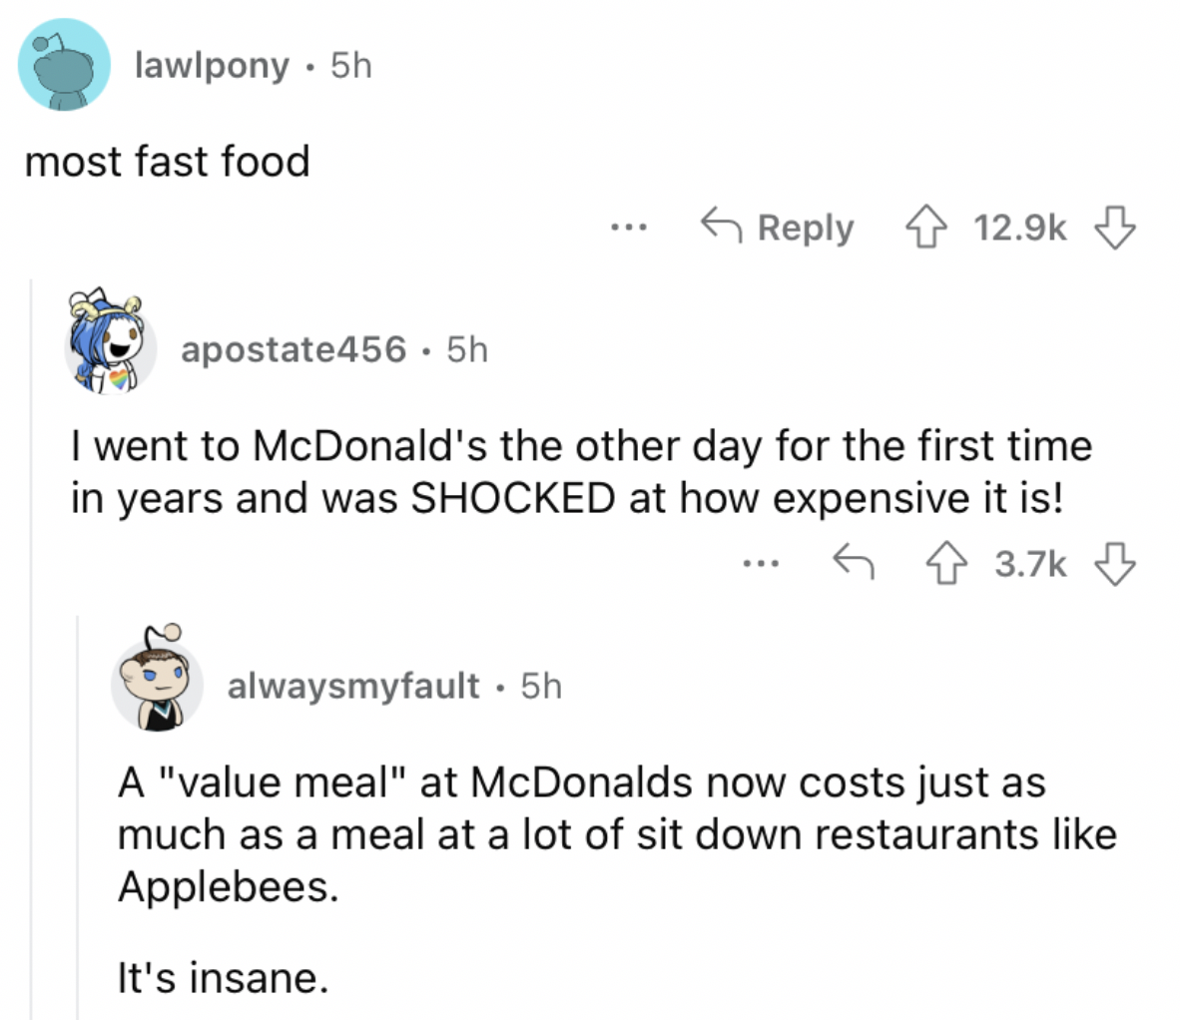Collapse thread via alwaysmyfault reply line
The height and width of the screenshot is (1020, 1180).
coord(78,817)
